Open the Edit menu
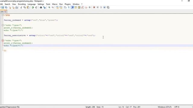Image resolution: width=193 pixels, height=108 pixels. click(x=1, y=4)
